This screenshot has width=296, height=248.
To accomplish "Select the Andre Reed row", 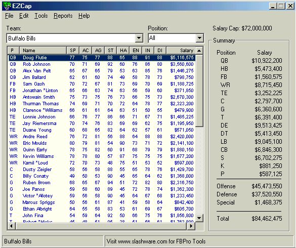I will click(x=102, y=136).
